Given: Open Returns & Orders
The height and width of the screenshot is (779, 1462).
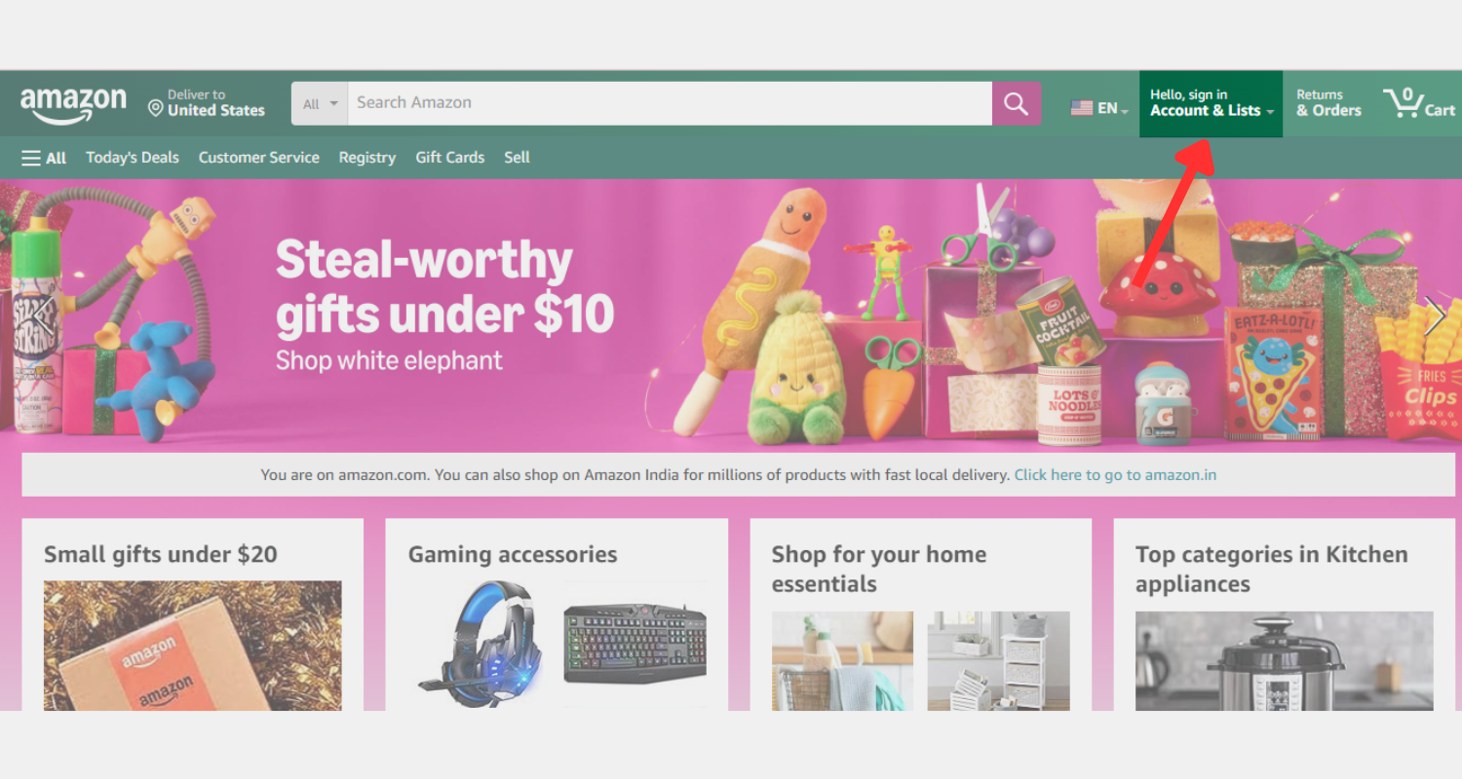Looking at the screenshot, I should (x=1328, y=103).
